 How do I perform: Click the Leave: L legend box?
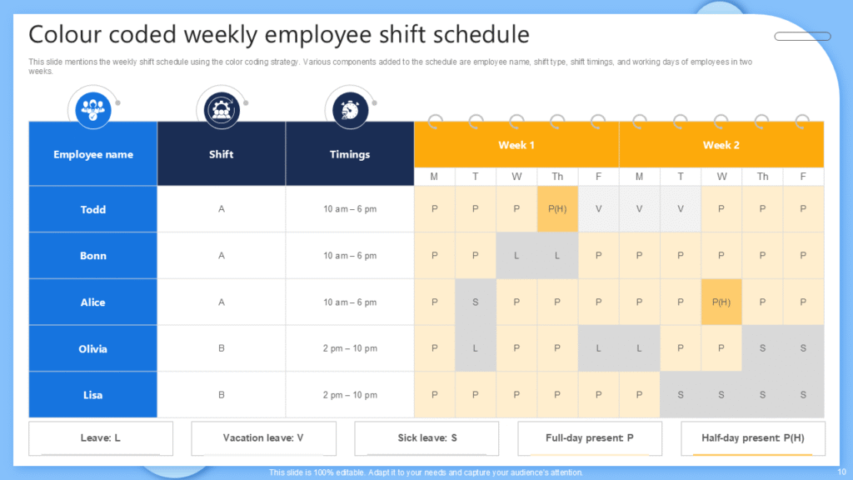click(x=101, y=437)
